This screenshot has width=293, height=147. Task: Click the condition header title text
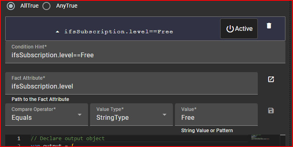click(x=118, y=32)
